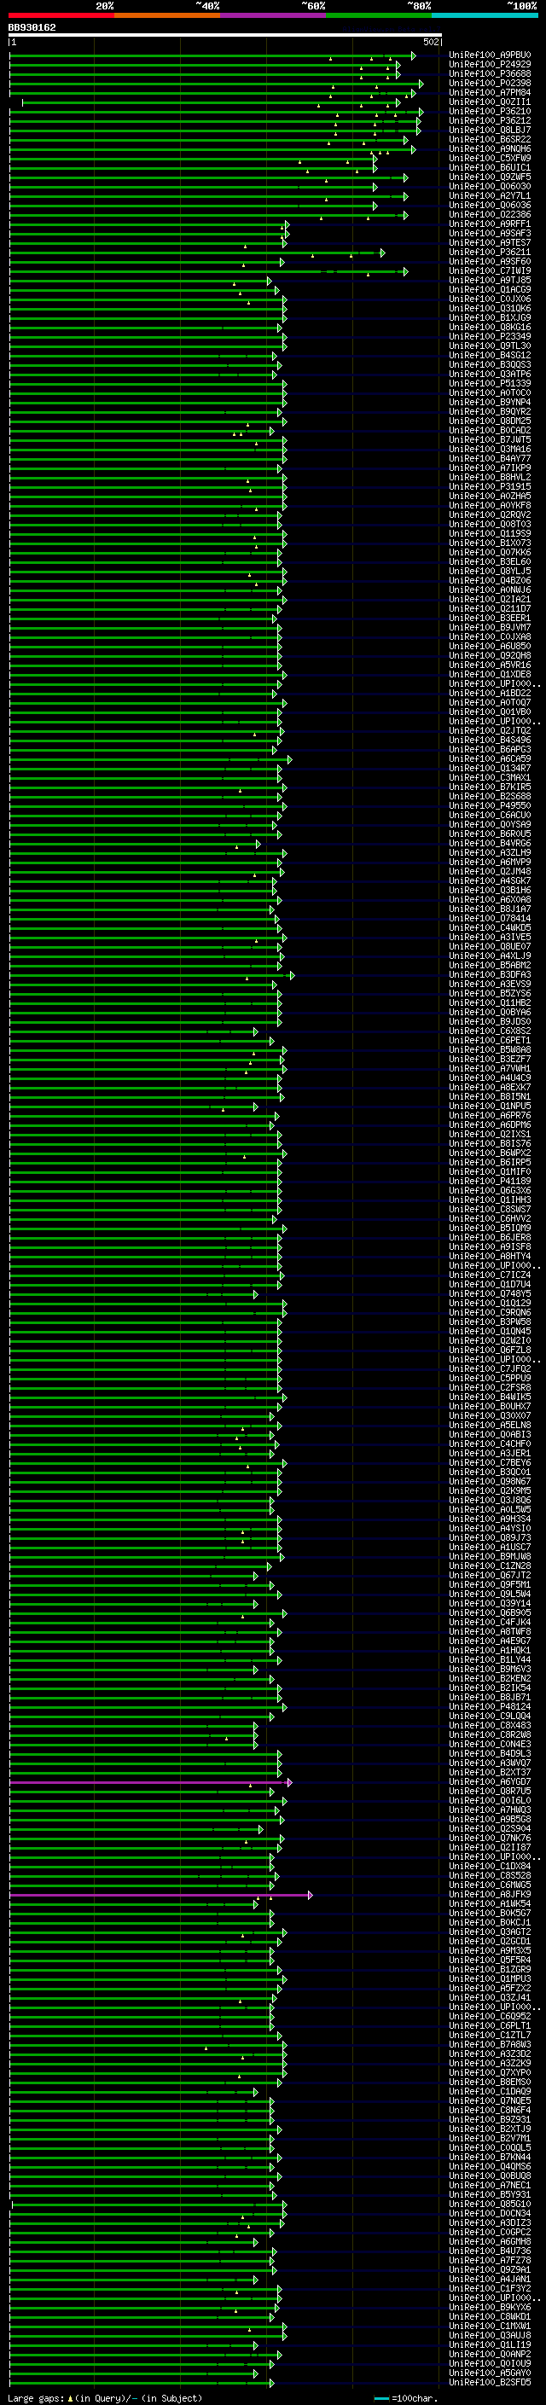Select hit label UniRef100_P23349
This screenshot has width=546, height=2405.
pos(490,336)
